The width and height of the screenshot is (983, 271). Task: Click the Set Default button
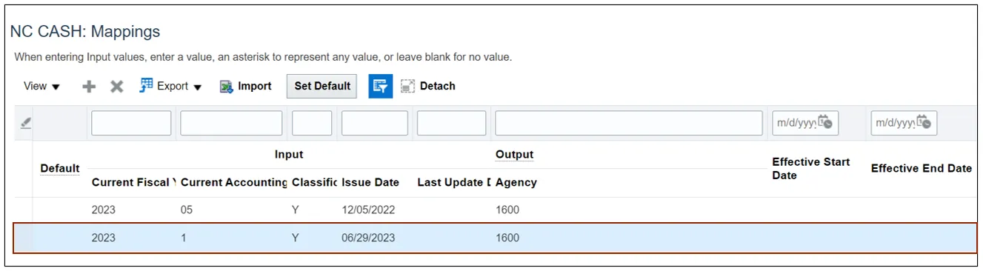pyautogui.click(x=322, y=87)
